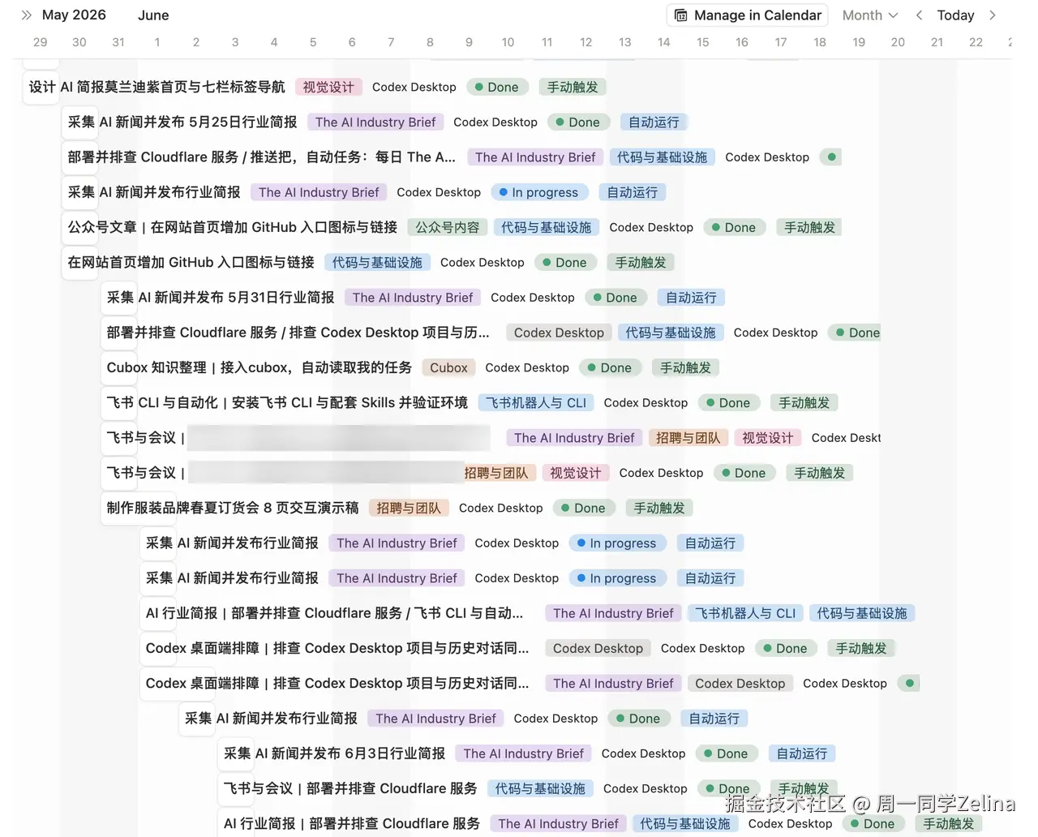Open the 制作服装品牌春夏订货会 item
This screenshot has height=837, width=1038.
[x=233, y=508]
